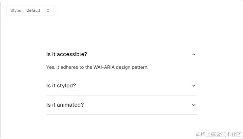The width and height of the screenshot is (243, 139).
Task: Toggle open the second accordion row's chevron
Action: click(x=194, y=86)
